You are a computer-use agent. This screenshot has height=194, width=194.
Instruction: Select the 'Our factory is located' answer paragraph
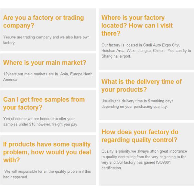(x=146, y=50)
